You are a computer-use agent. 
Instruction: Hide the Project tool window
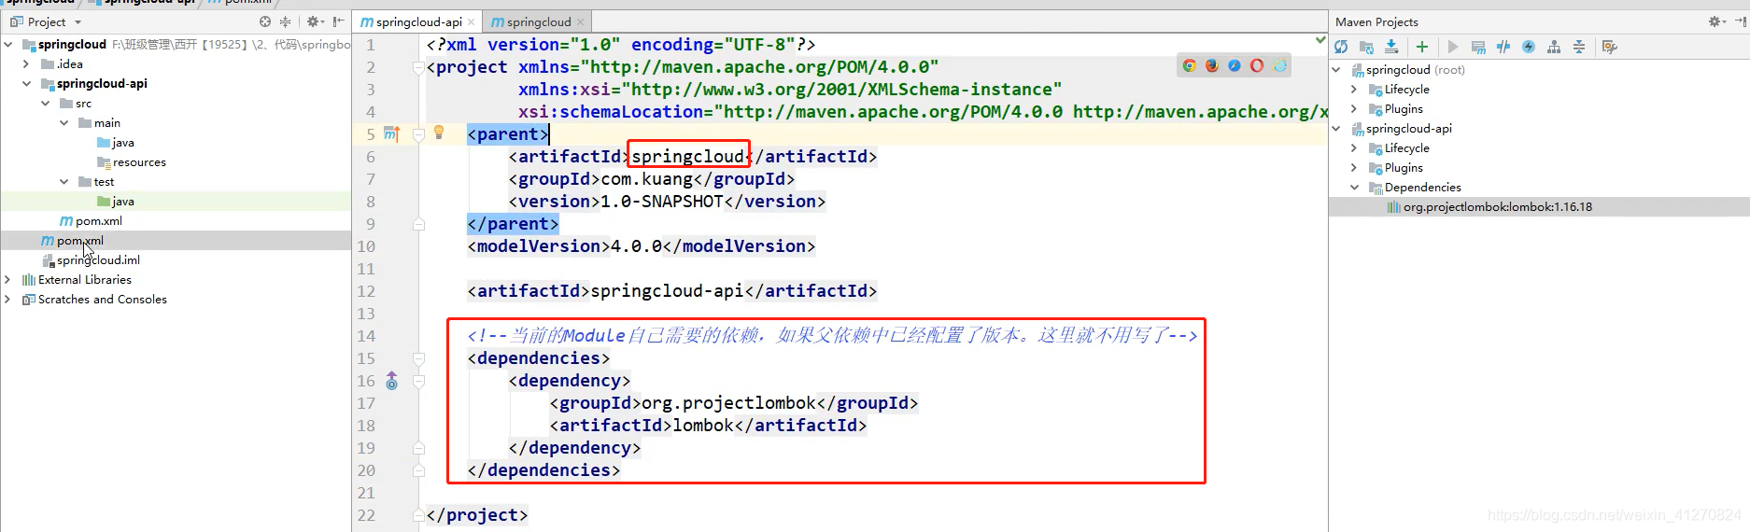tap(338, 21)
